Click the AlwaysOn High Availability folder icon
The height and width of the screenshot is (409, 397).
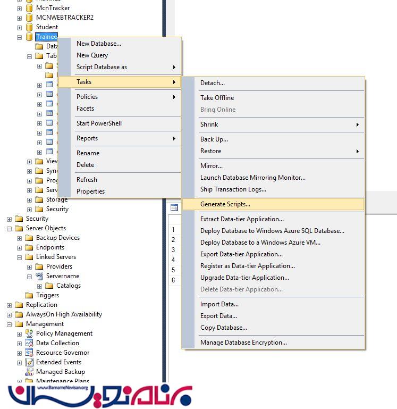coord(19,314)
